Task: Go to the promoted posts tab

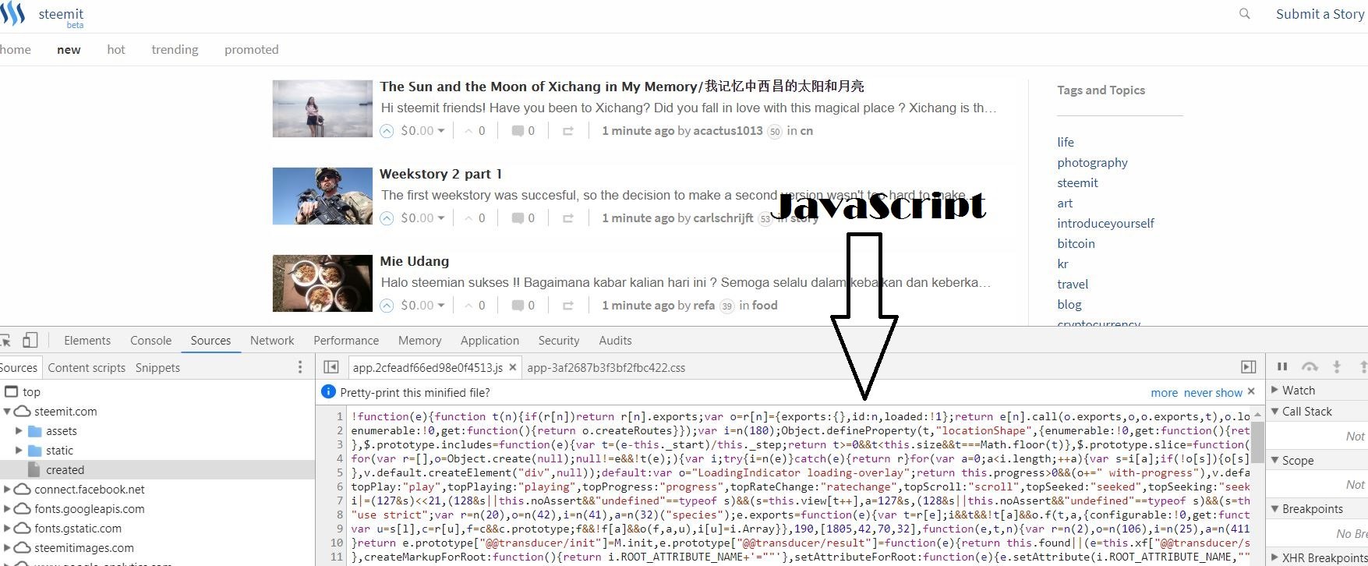Action: coord(251,49)
